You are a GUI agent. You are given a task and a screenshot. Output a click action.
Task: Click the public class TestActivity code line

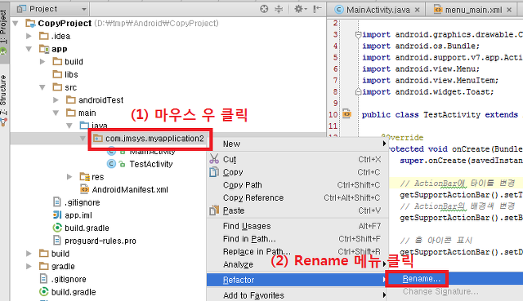(x=442, y=115)
